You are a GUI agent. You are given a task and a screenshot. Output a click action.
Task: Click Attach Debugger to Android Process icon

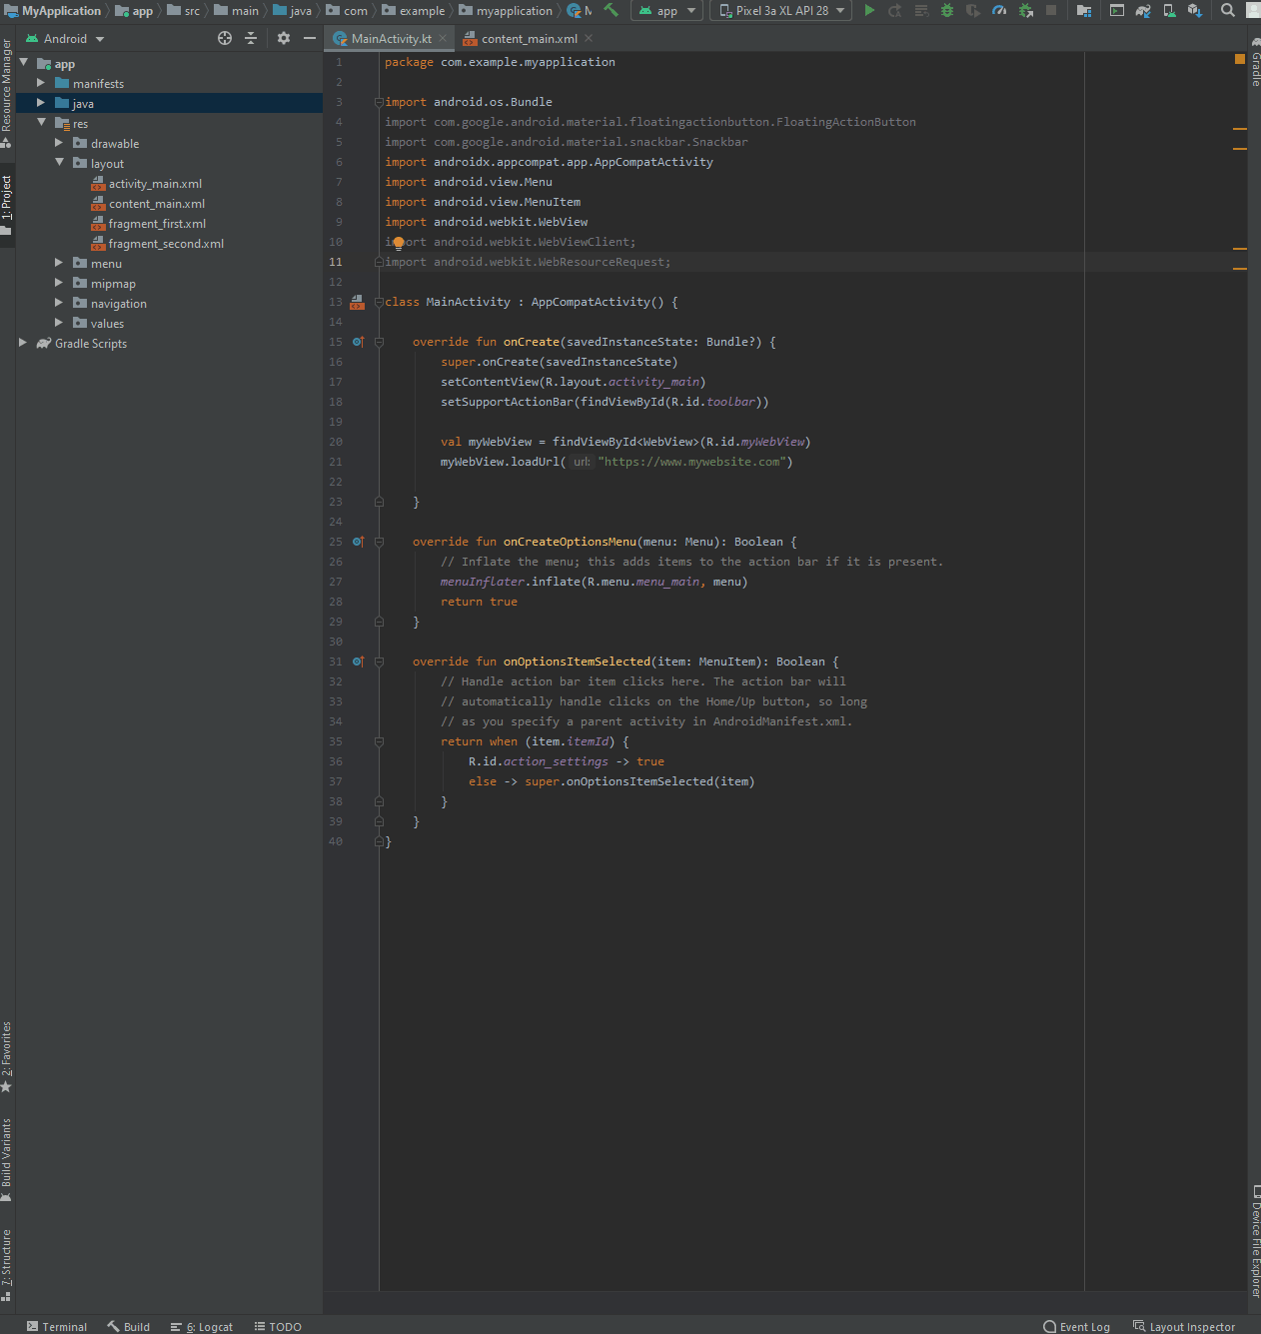point(1025,10)
